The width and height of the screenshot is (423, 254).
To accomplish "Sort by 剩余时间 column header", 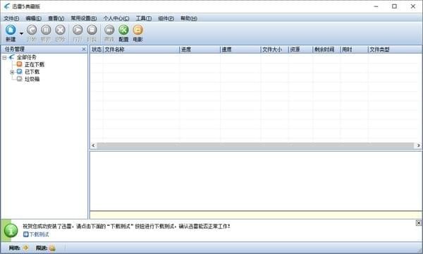I will pyautogui.click(x=326, y=49).
